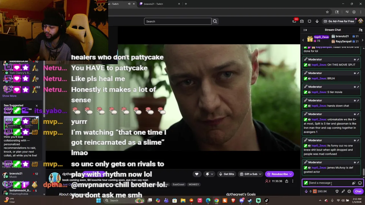Open Discord from the taskbar
The image size is (365, 205).
click(x=242, y=200)
